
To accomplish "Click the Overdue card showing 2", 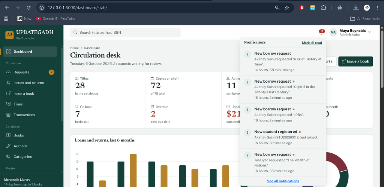I will click(x=184, y=114).
